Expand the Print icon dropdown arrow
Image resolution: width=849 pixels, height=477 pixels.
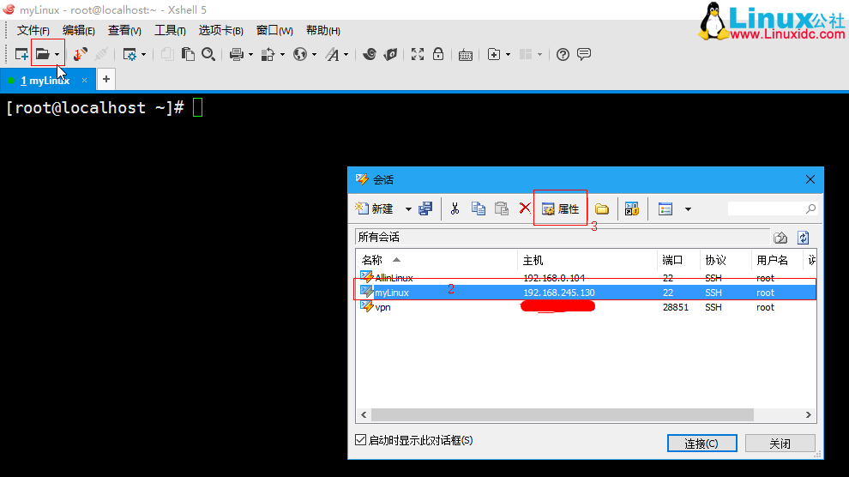click(x=250, y=55)
